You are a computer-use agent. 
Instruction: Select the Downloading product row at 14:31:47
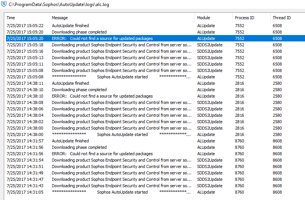(x=156, y=179)
